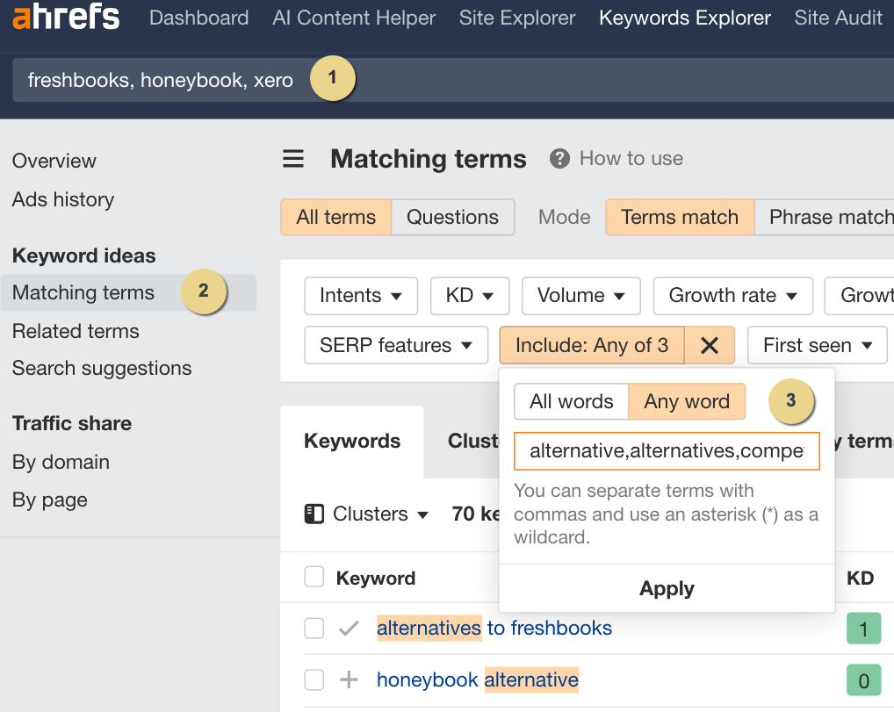
Task: Expand the Volume filter
Action: tap(580, 296)
